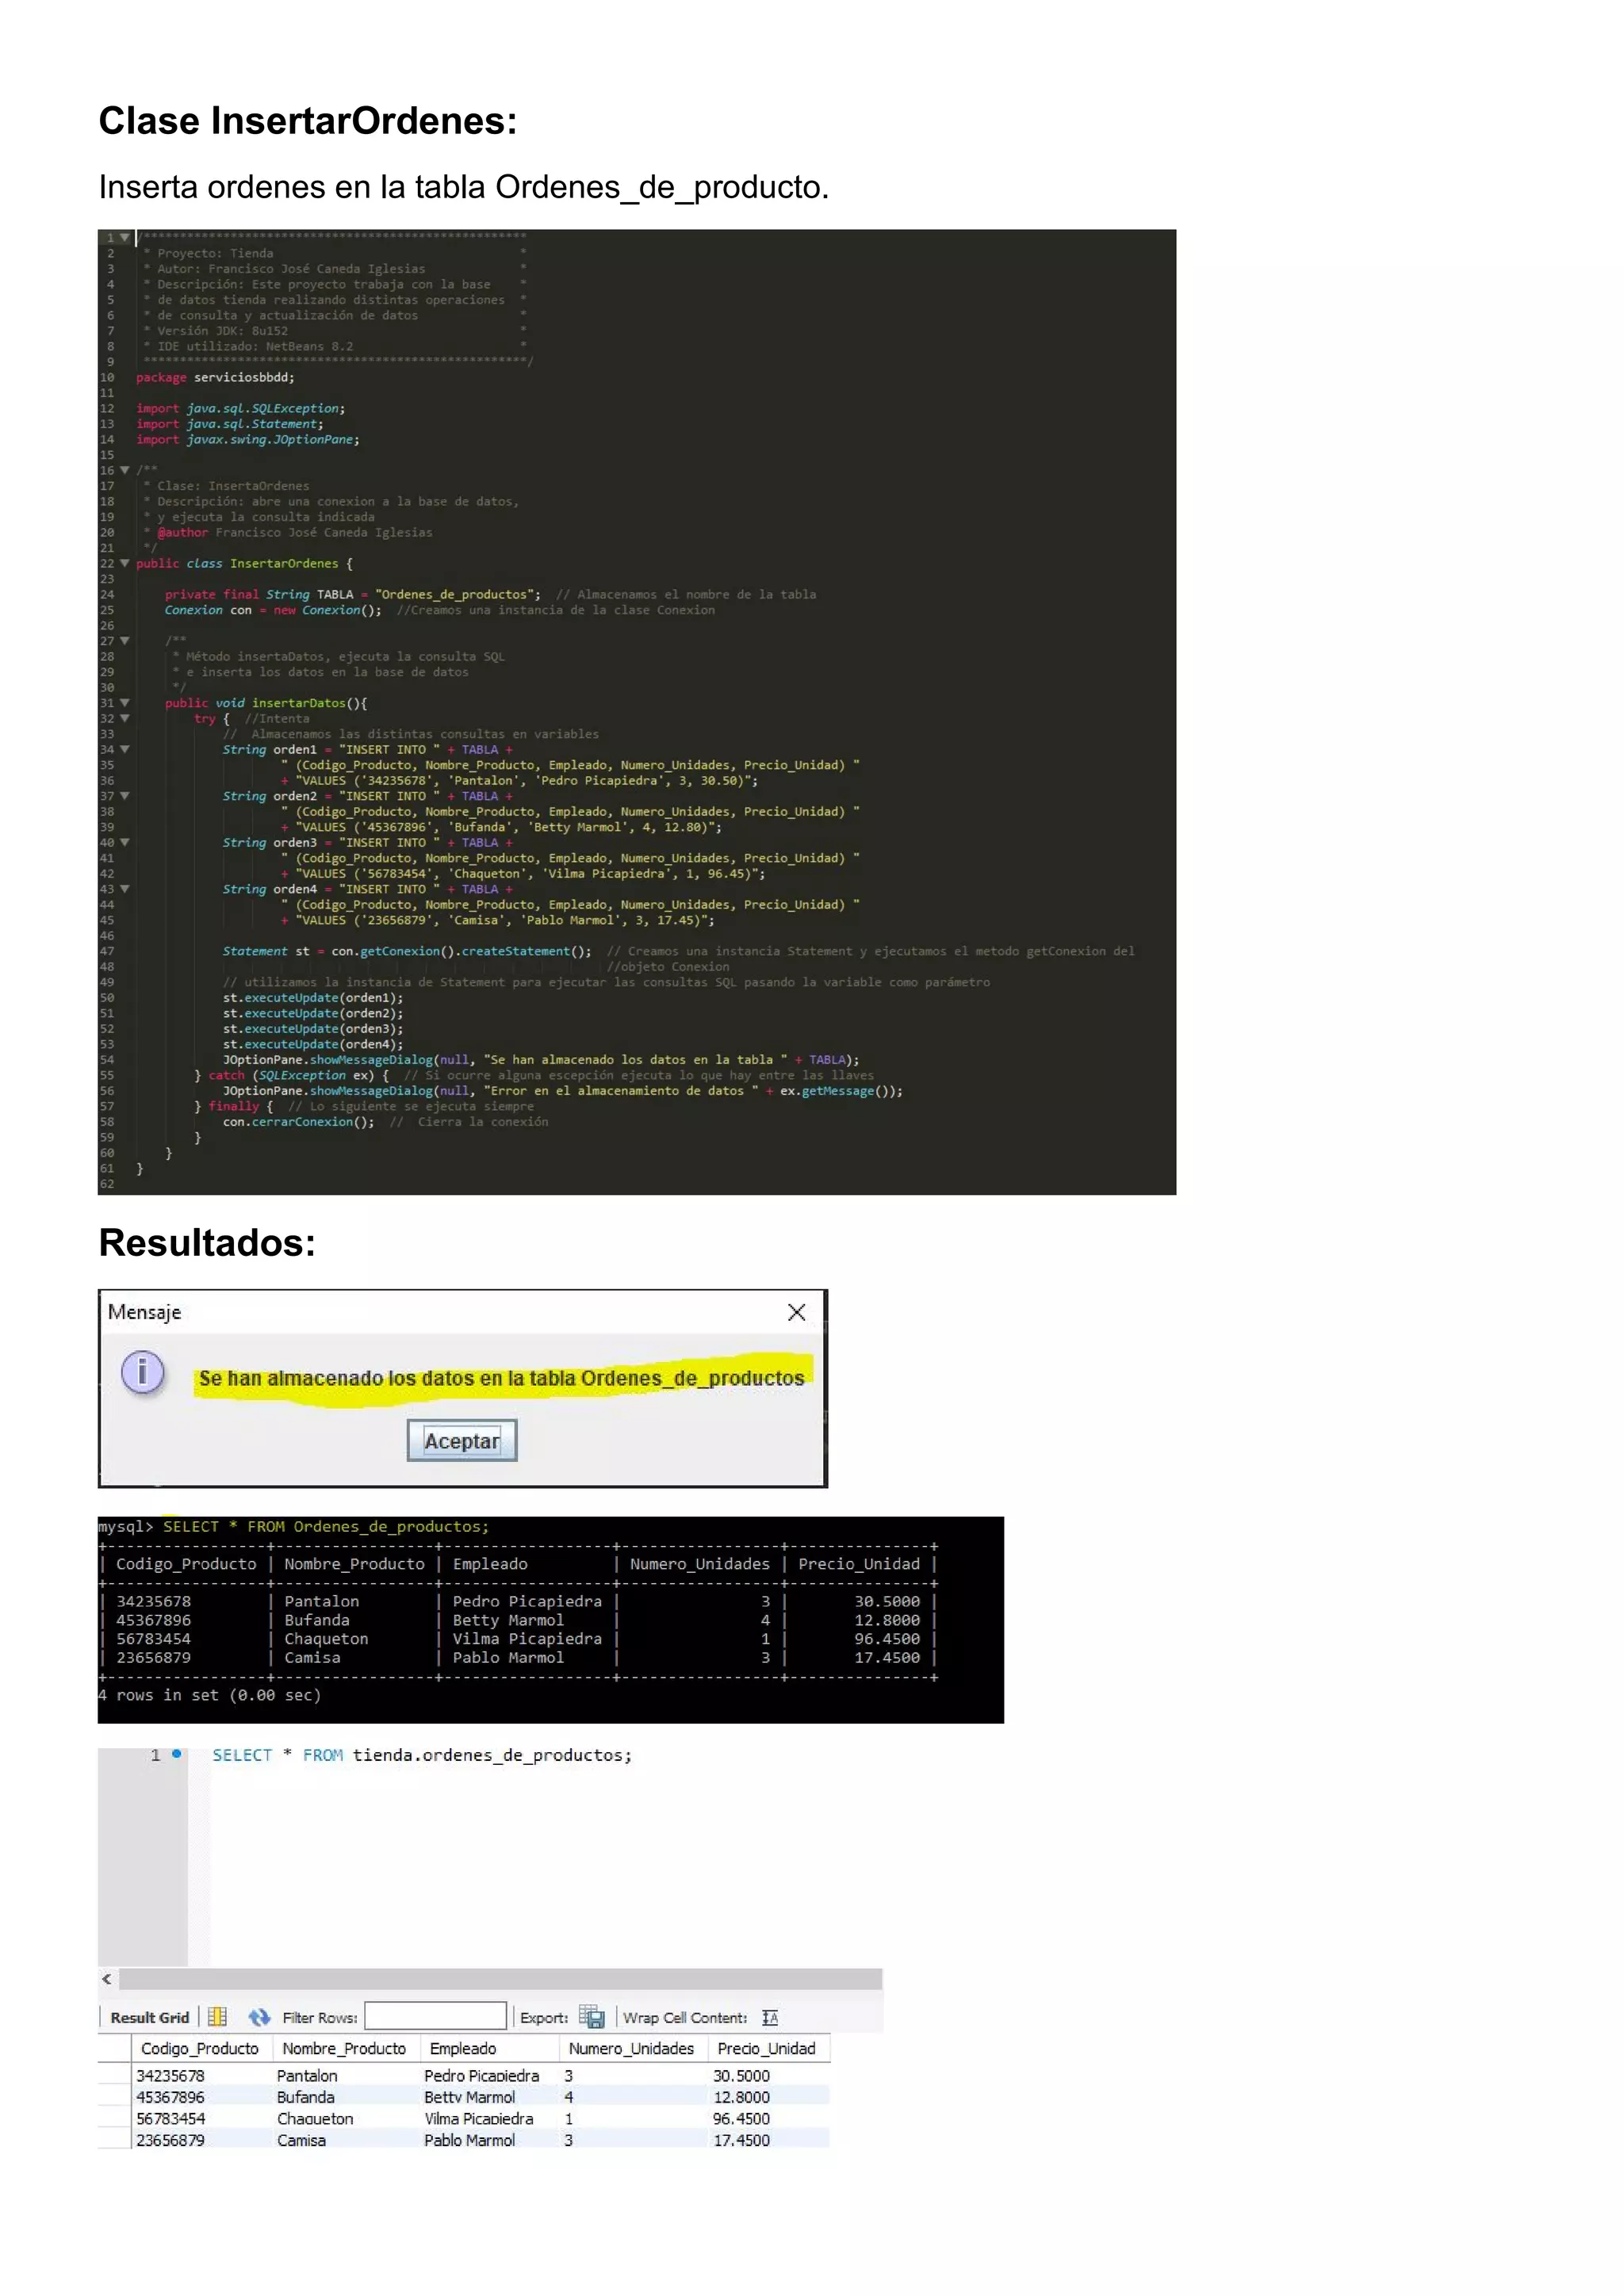This screenshot has width=1624, height=2296.
Task: Collapse the class InsertarOrdenes fold at line 22
Action: click(x=125, y=563)
